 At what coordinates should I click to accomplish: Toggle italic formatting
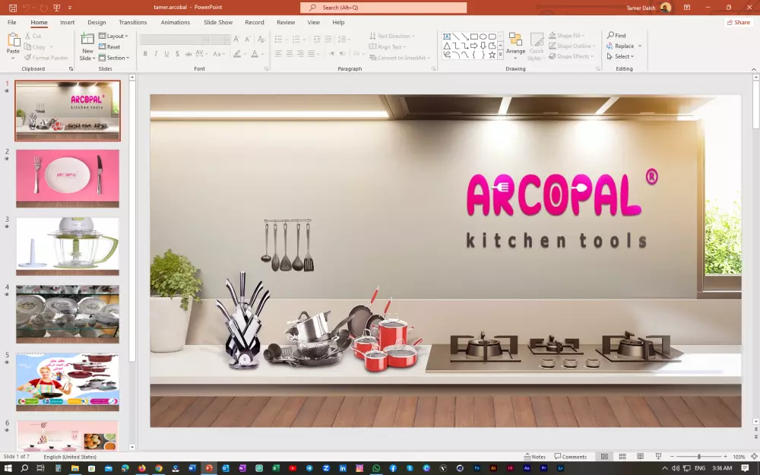[x=156, y=54]
